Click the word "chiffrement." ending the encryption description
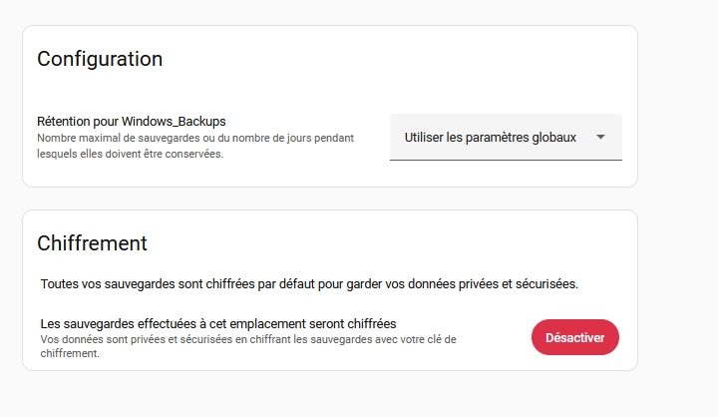This screenshot has width=718, height=417. 69,352
